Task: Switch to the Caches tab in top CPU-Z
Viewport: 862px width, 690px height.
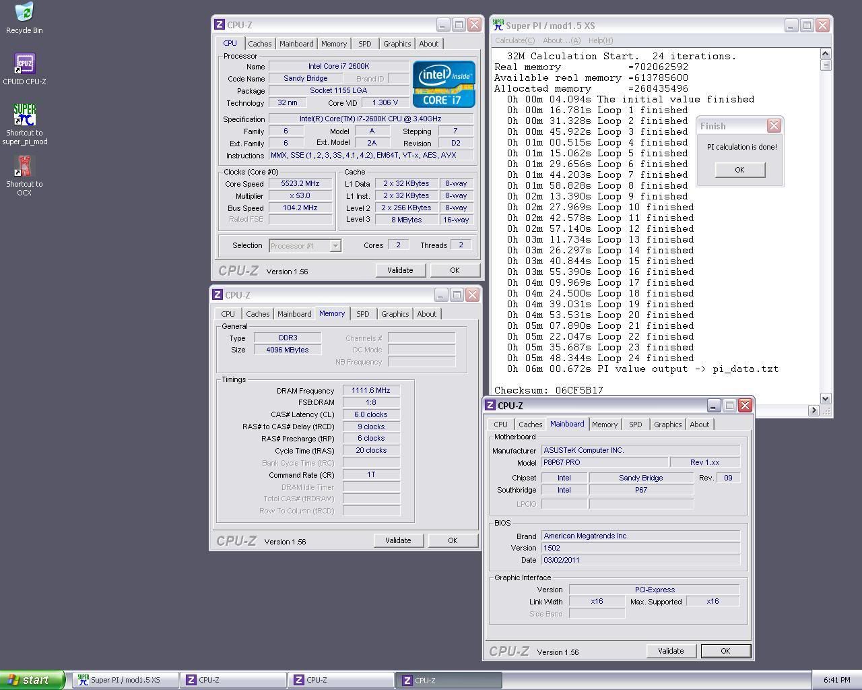Action: click(x=259, y=44)
